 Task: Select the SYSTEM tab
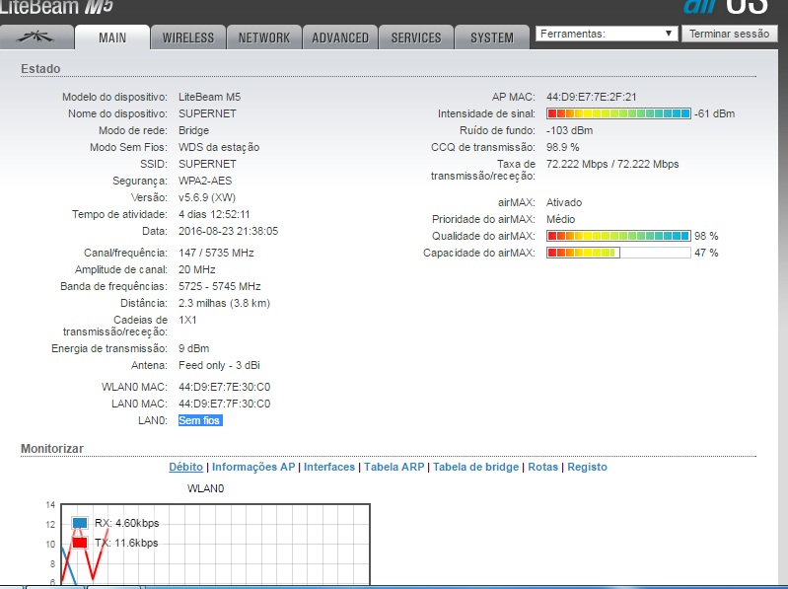tap(491, 37)
